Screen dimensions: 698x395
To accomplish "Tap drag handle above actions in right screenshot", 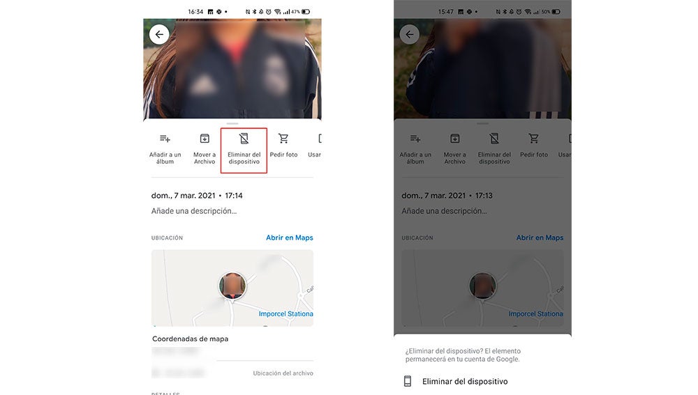I will click(482, 123).
